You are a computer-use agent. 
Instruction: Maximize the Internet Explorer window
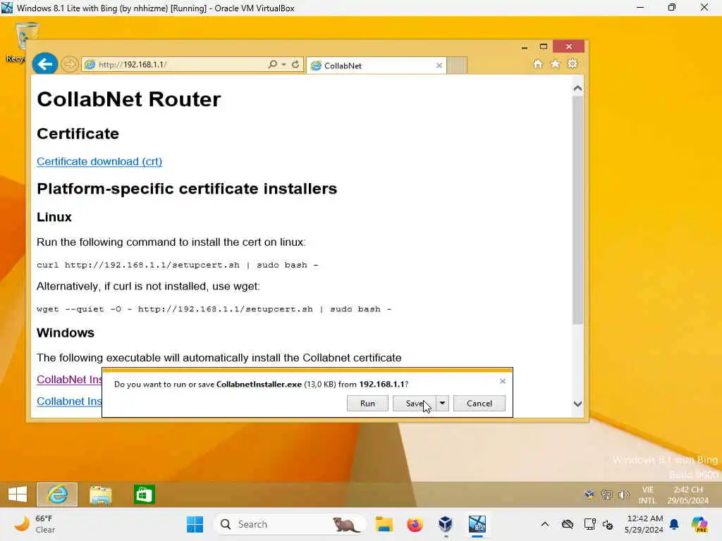coord(544,46)
